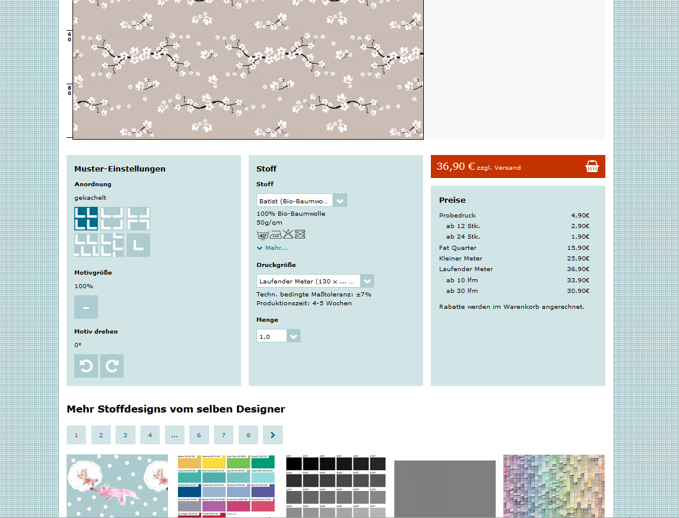
Task: Go to page 8 of designs
Action: (248, 435)
